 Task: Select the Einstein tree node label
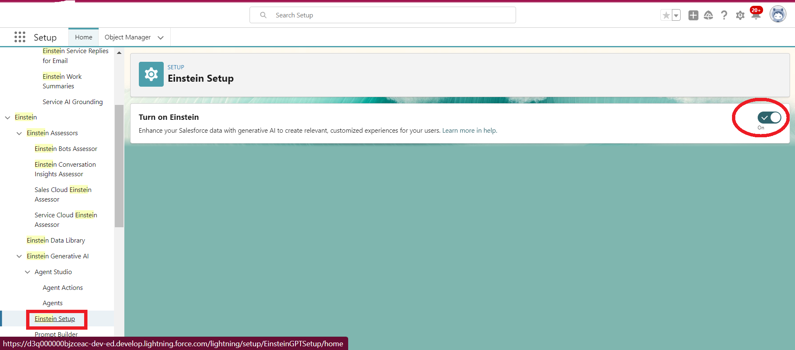click(x=26, y=117)
